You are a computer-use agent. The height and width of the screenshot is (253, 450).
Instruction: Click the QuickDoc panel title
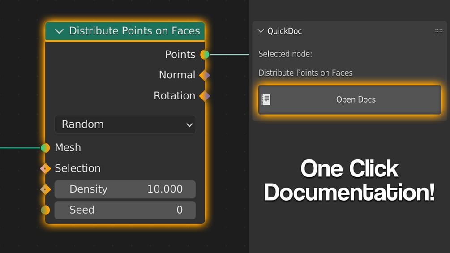(284, 31)
